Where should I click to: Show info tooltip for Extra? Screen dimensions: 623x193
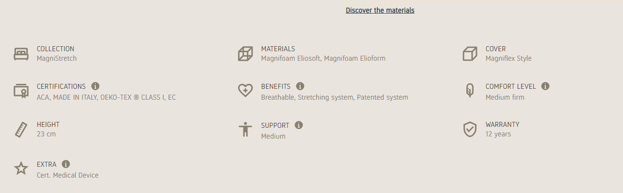pos(66,164)
